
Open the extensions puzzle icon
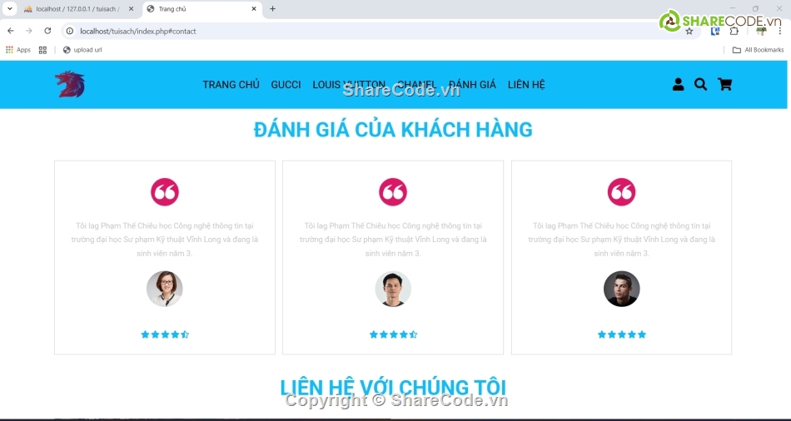click(734, 32)
